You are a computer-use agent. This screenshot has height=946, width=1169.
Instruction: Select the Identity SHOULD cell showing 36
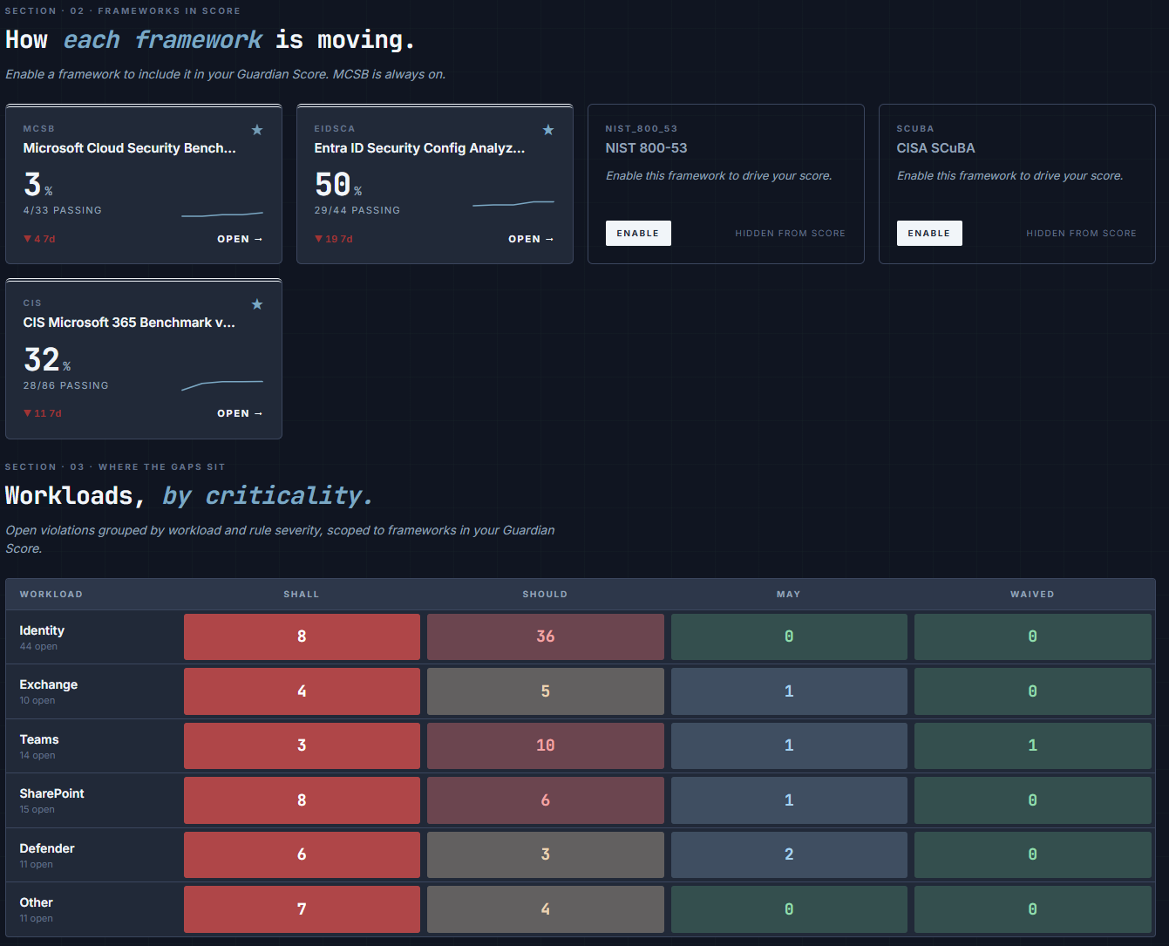point(546,636)
